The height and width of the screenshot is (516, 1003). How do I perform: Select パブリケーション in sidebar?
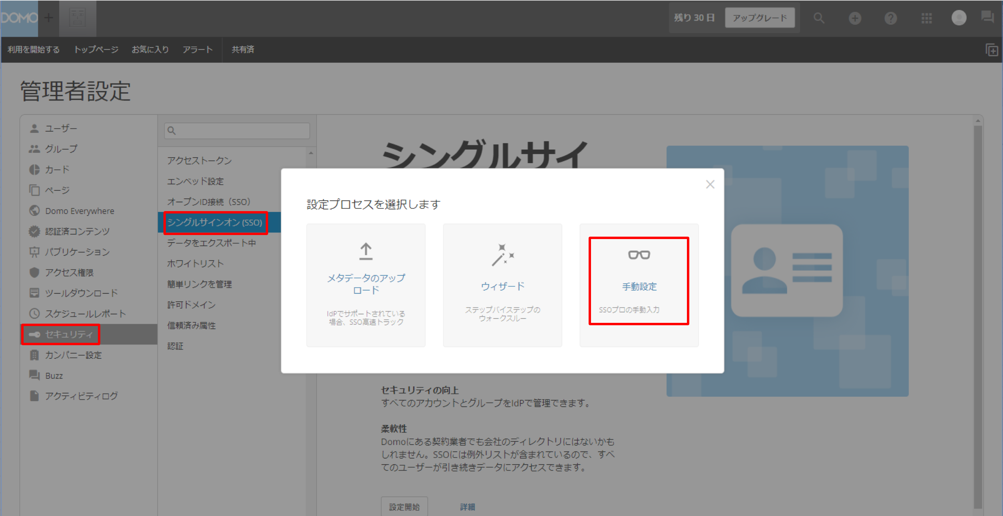pyautogui.click(x=89, y=252)
